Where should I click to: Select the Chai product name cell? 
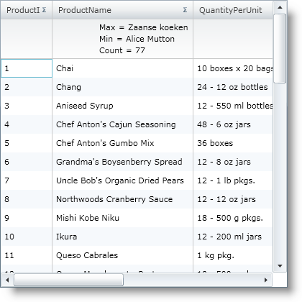point(123,68)
